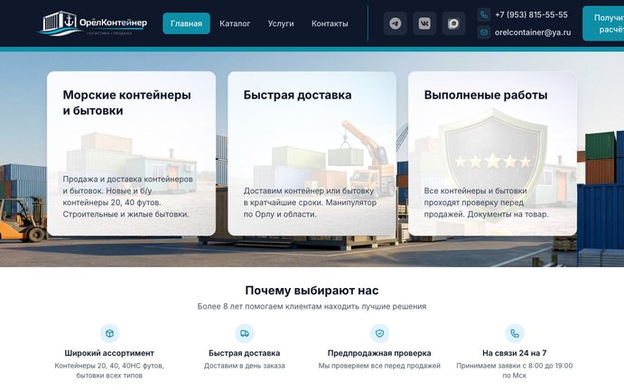Click the Получить расчёт button
This screenshot has width=624, height=390.
click(603, 23)
